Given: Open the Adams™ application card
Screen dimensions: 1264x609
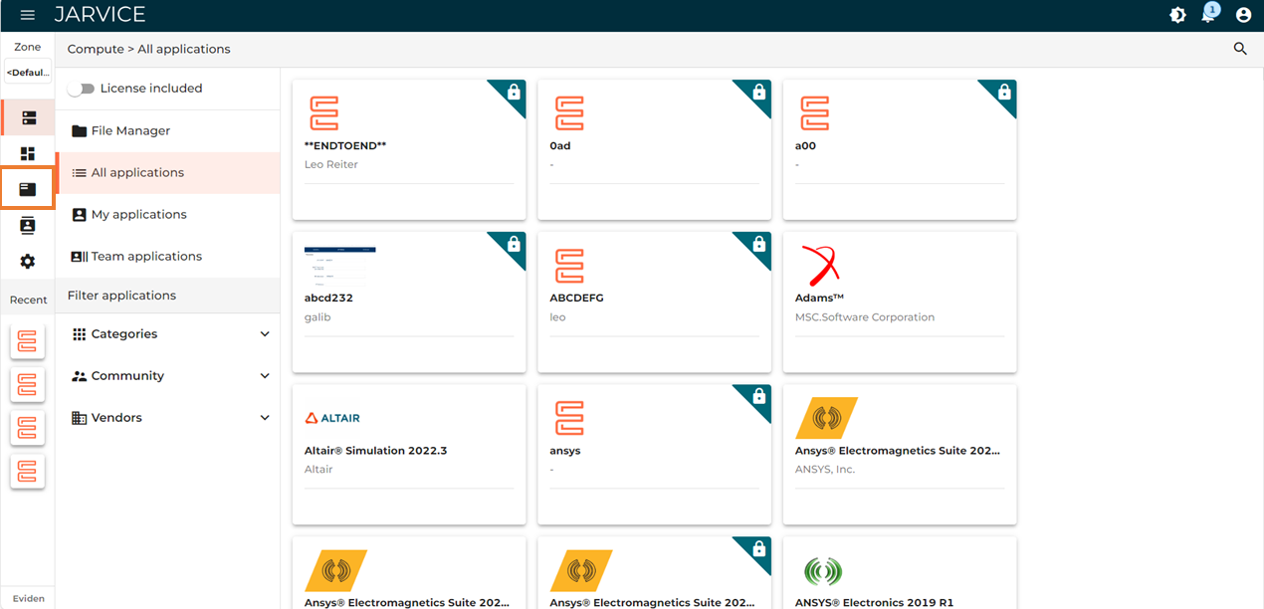Looking at the screenshot, I should click(x=900, y=303).
